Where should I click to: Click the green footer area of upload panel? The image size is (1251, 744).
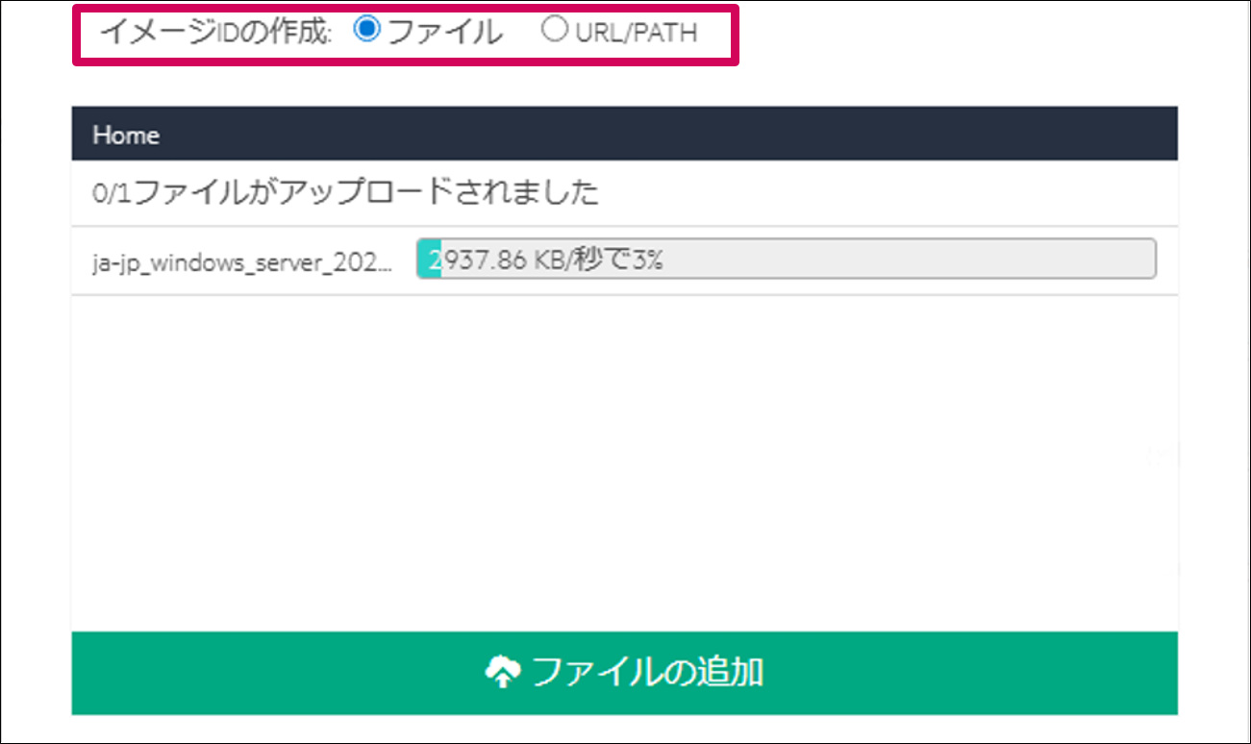624,674
